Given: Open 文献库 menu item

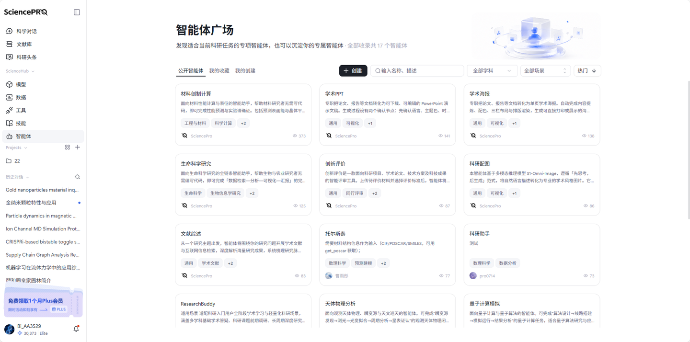Looking at the screenshot, I should (x=43, y=44).
